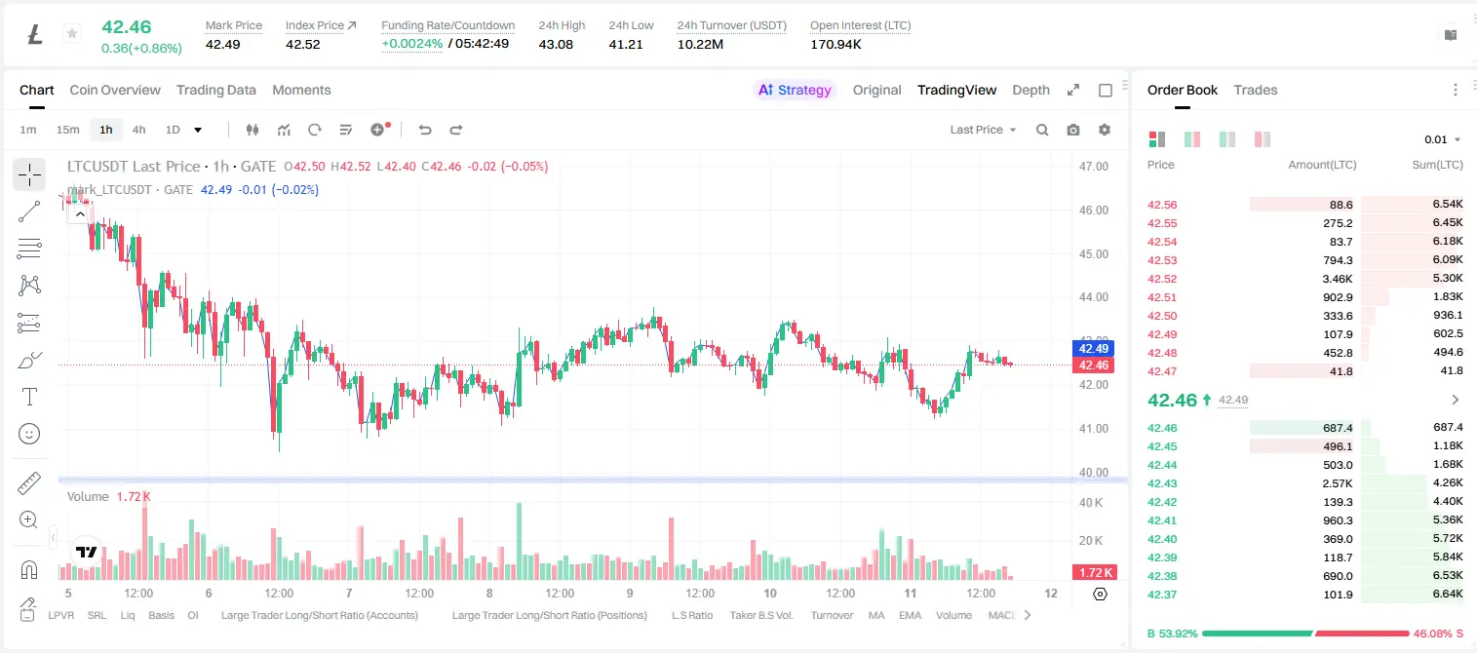1477x653 pixels.
Task: Open chart settings gear icon
Action: [1105, 130]
